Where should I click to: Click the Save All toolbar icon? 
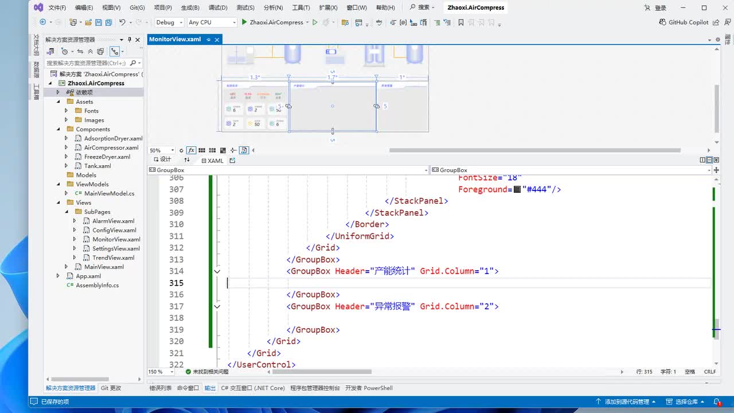[108, 22]
